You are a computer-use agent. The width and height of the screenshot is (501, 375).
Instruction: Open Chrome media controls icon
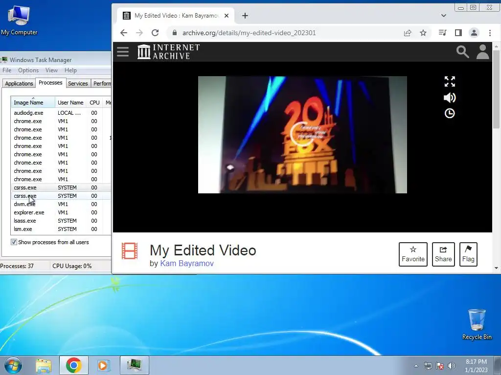[442, 33]
